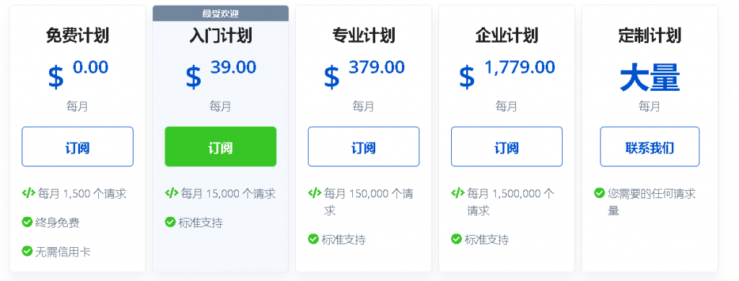
Task: Subscribe to the professional plan (专业计划)
Action: (x=364, y=146)
